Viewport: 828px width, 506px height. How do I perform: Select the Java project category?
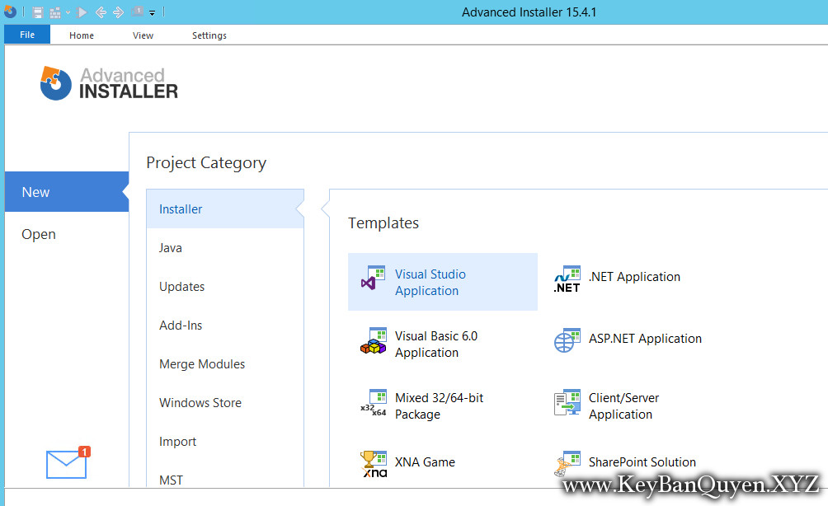pos(225,247)
